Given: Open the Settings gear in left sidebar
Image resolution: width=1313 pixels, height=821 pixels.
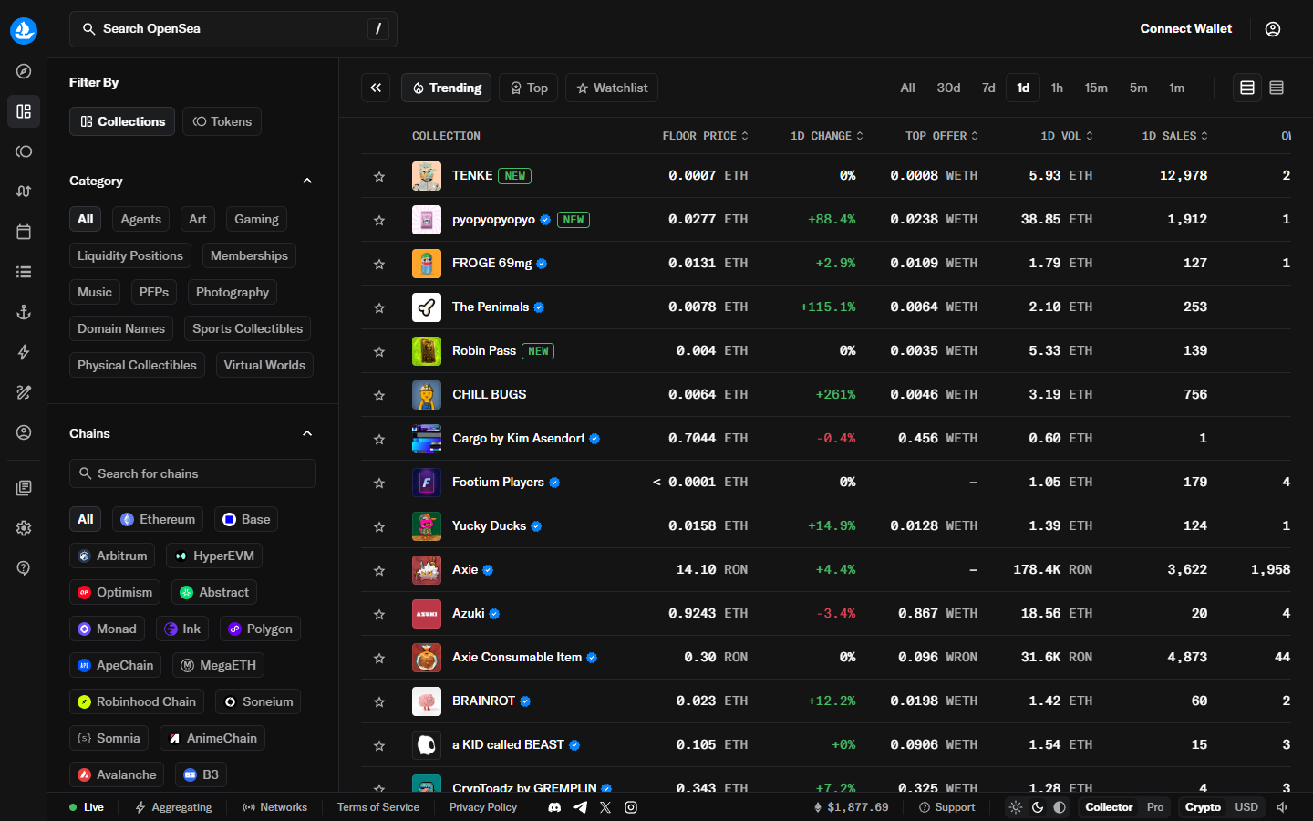Looking at the screenshot, I should tap(24, 528).
